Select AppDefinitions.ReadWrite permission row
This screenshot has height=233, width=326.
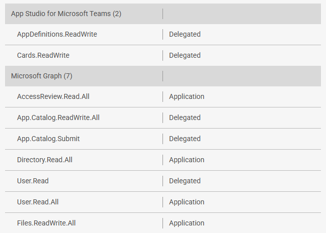tap(57, 34)
